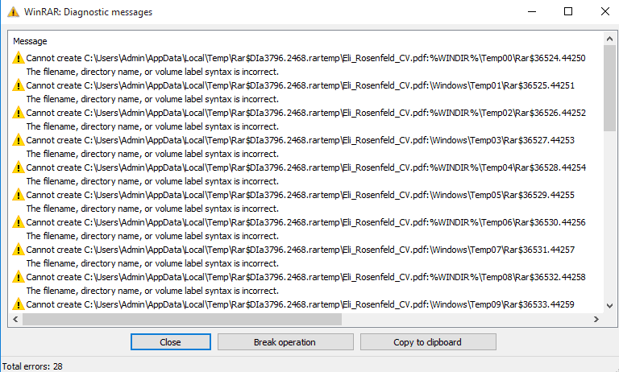Viewport: 619px width, 372px height.
Task: Maximize the Diagnostic messages window
Action: pos(567,12)
